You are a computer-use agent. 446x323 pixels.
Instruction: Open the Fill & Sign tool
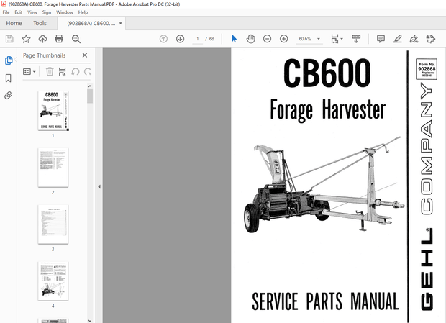[x=414, y=39]
